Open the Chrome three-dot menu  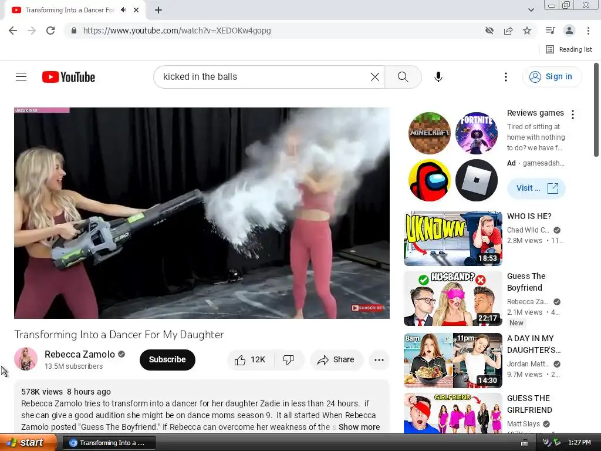coord(588,31)
